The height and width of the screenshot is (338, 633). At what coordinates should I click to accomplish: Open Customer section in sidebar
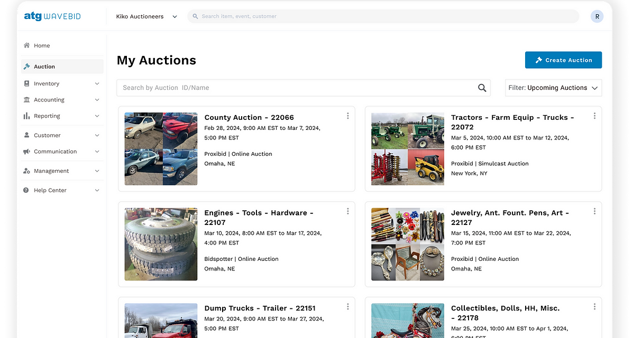pyautogui.click(x=62, y=135)
